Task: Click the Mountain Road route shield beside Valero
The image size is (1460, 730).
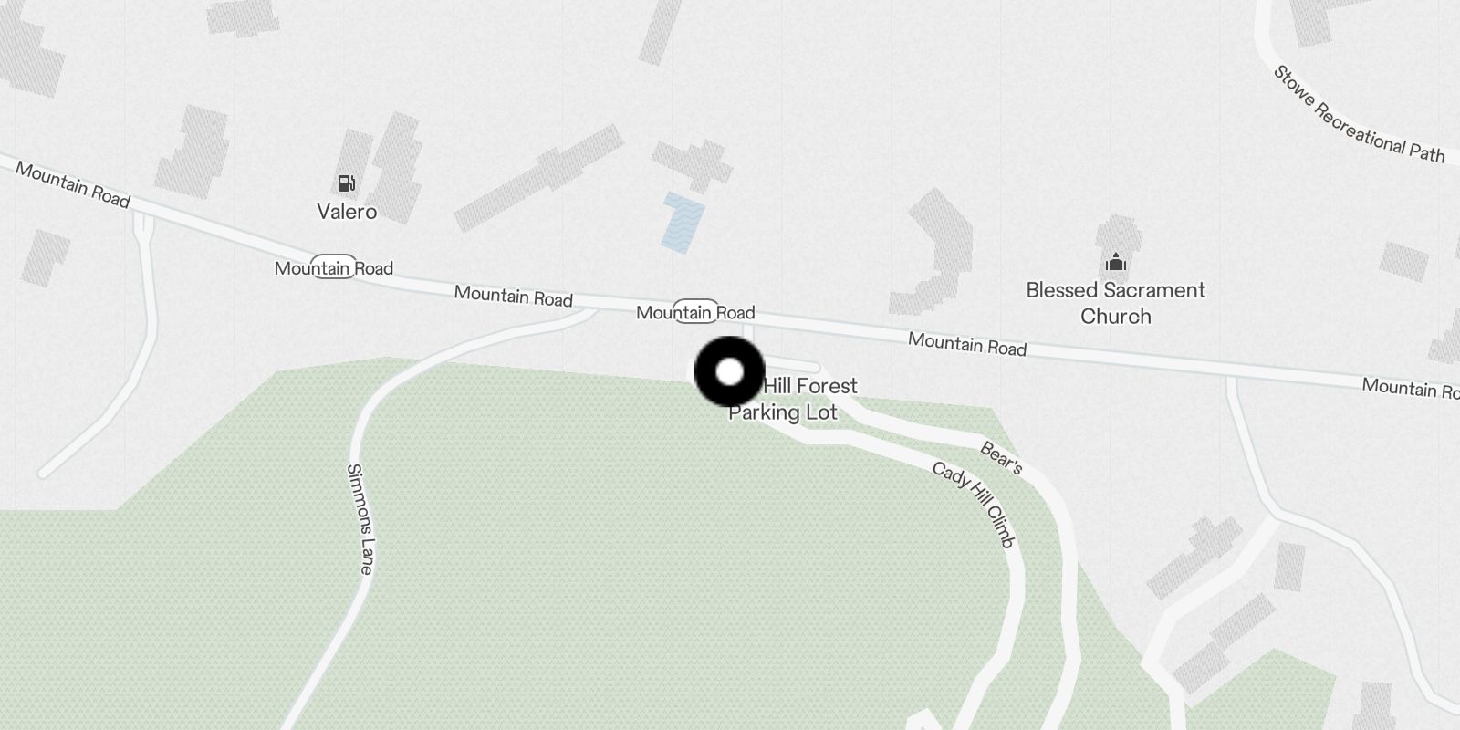Action: coord(333,266)
